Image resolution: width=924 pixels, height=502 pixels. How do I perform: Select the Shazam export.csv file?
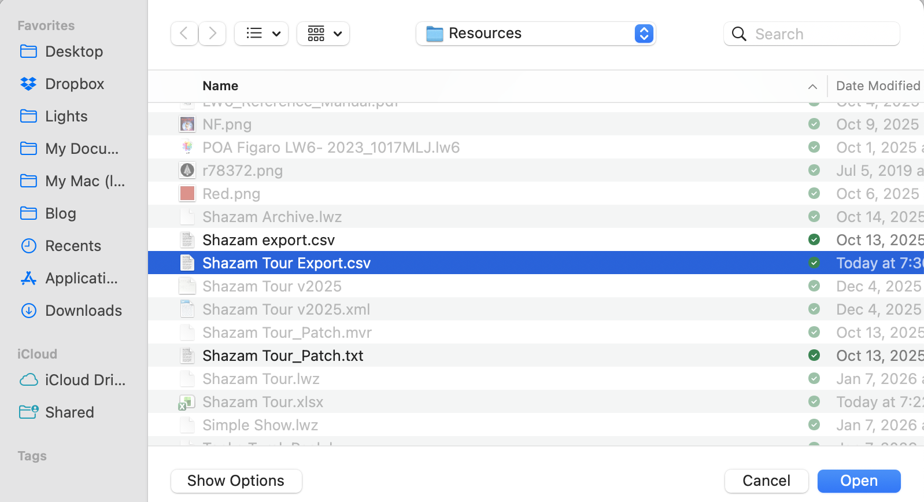(x=268, y=240)
